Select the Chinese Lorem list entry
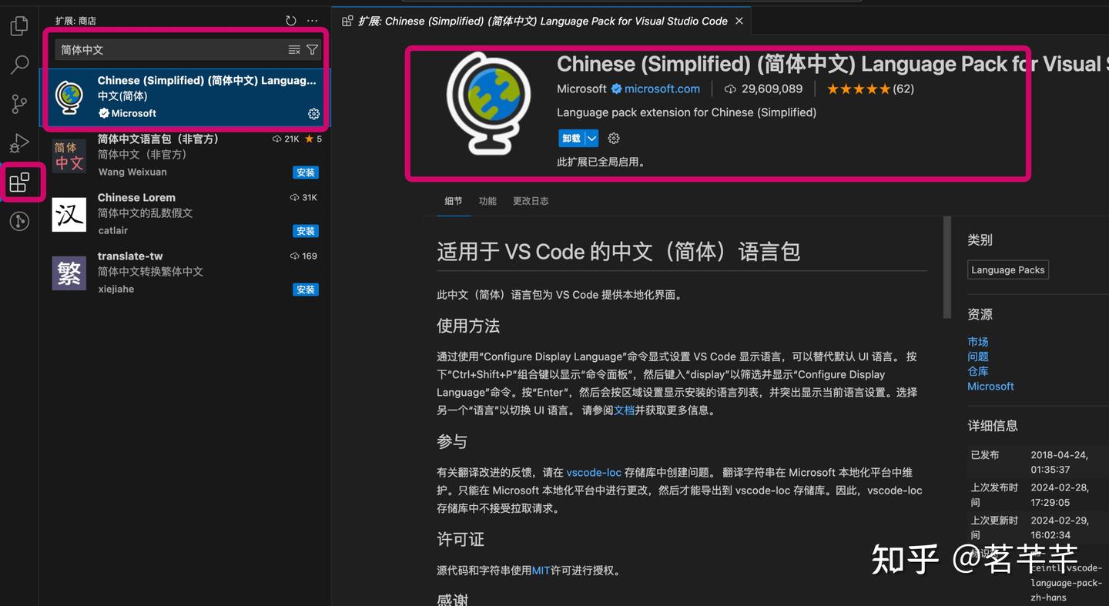Viewport: 1109px width, 606px height. (185, 214)
